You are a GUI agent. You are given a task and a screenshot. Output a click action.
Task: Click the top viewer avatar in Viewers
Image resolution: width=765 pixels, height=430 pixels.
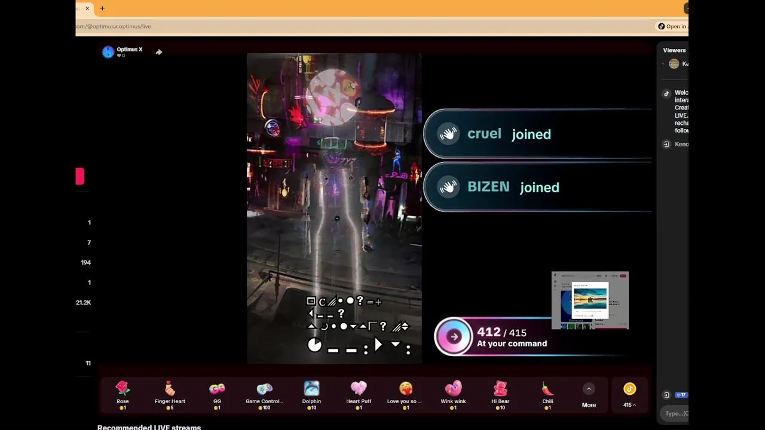pyautogui.click(x=674, y=64)
